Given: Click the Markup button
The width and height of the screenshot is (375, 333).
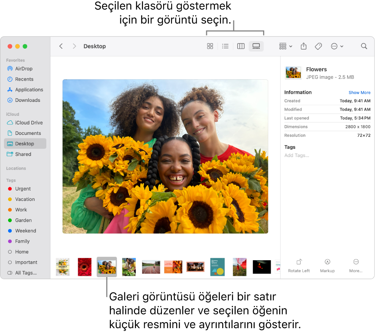Looking at the screenshot, I should 327,266.
